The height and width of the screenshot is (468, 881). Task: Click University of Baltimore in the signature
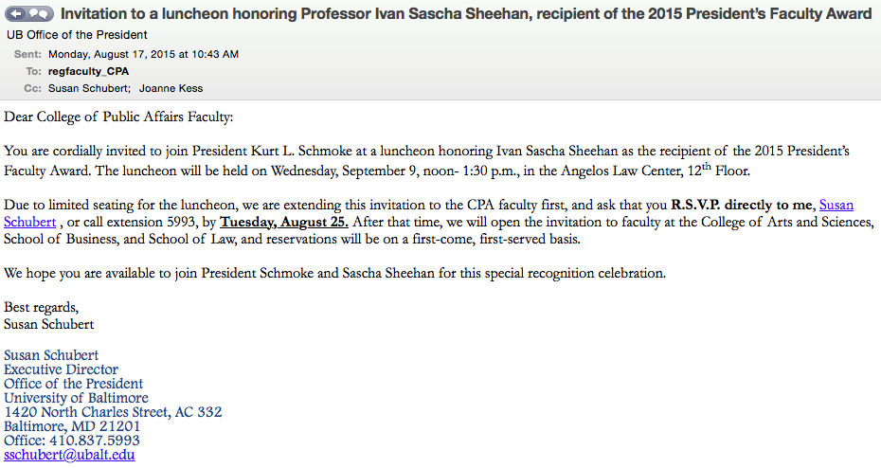tap(76, 398)
